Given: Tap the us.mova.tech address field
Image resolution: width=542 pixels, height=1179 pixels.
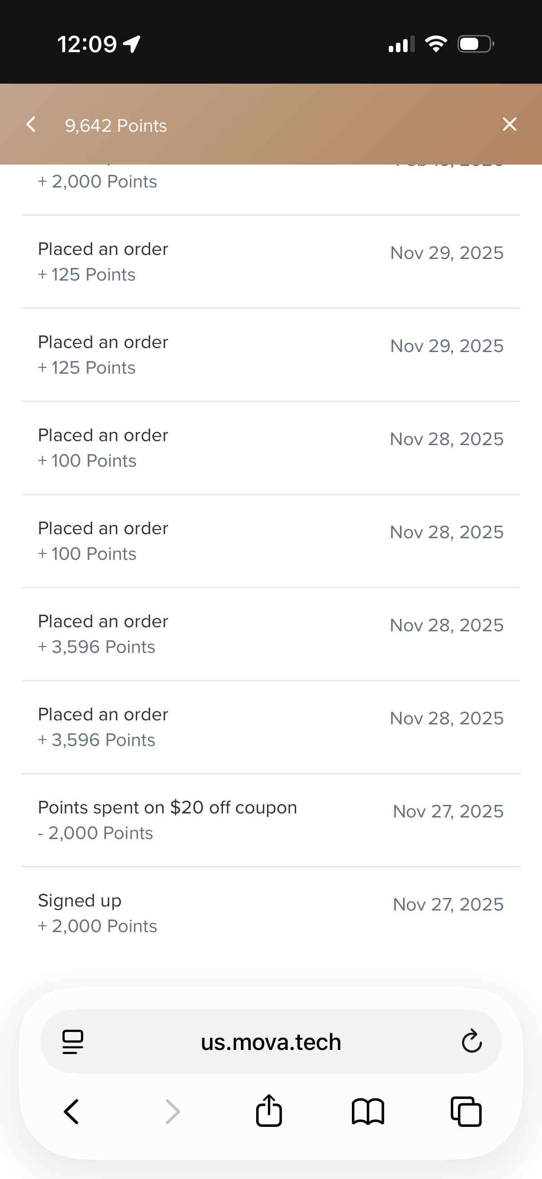Looking at the screenshot, I should pos(271,1042).
